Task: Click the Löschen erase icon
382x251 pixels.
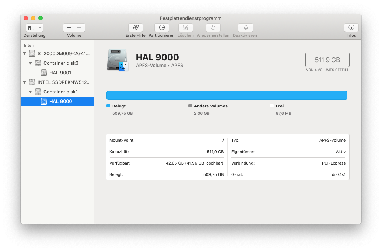Action: tap(185, 28)
